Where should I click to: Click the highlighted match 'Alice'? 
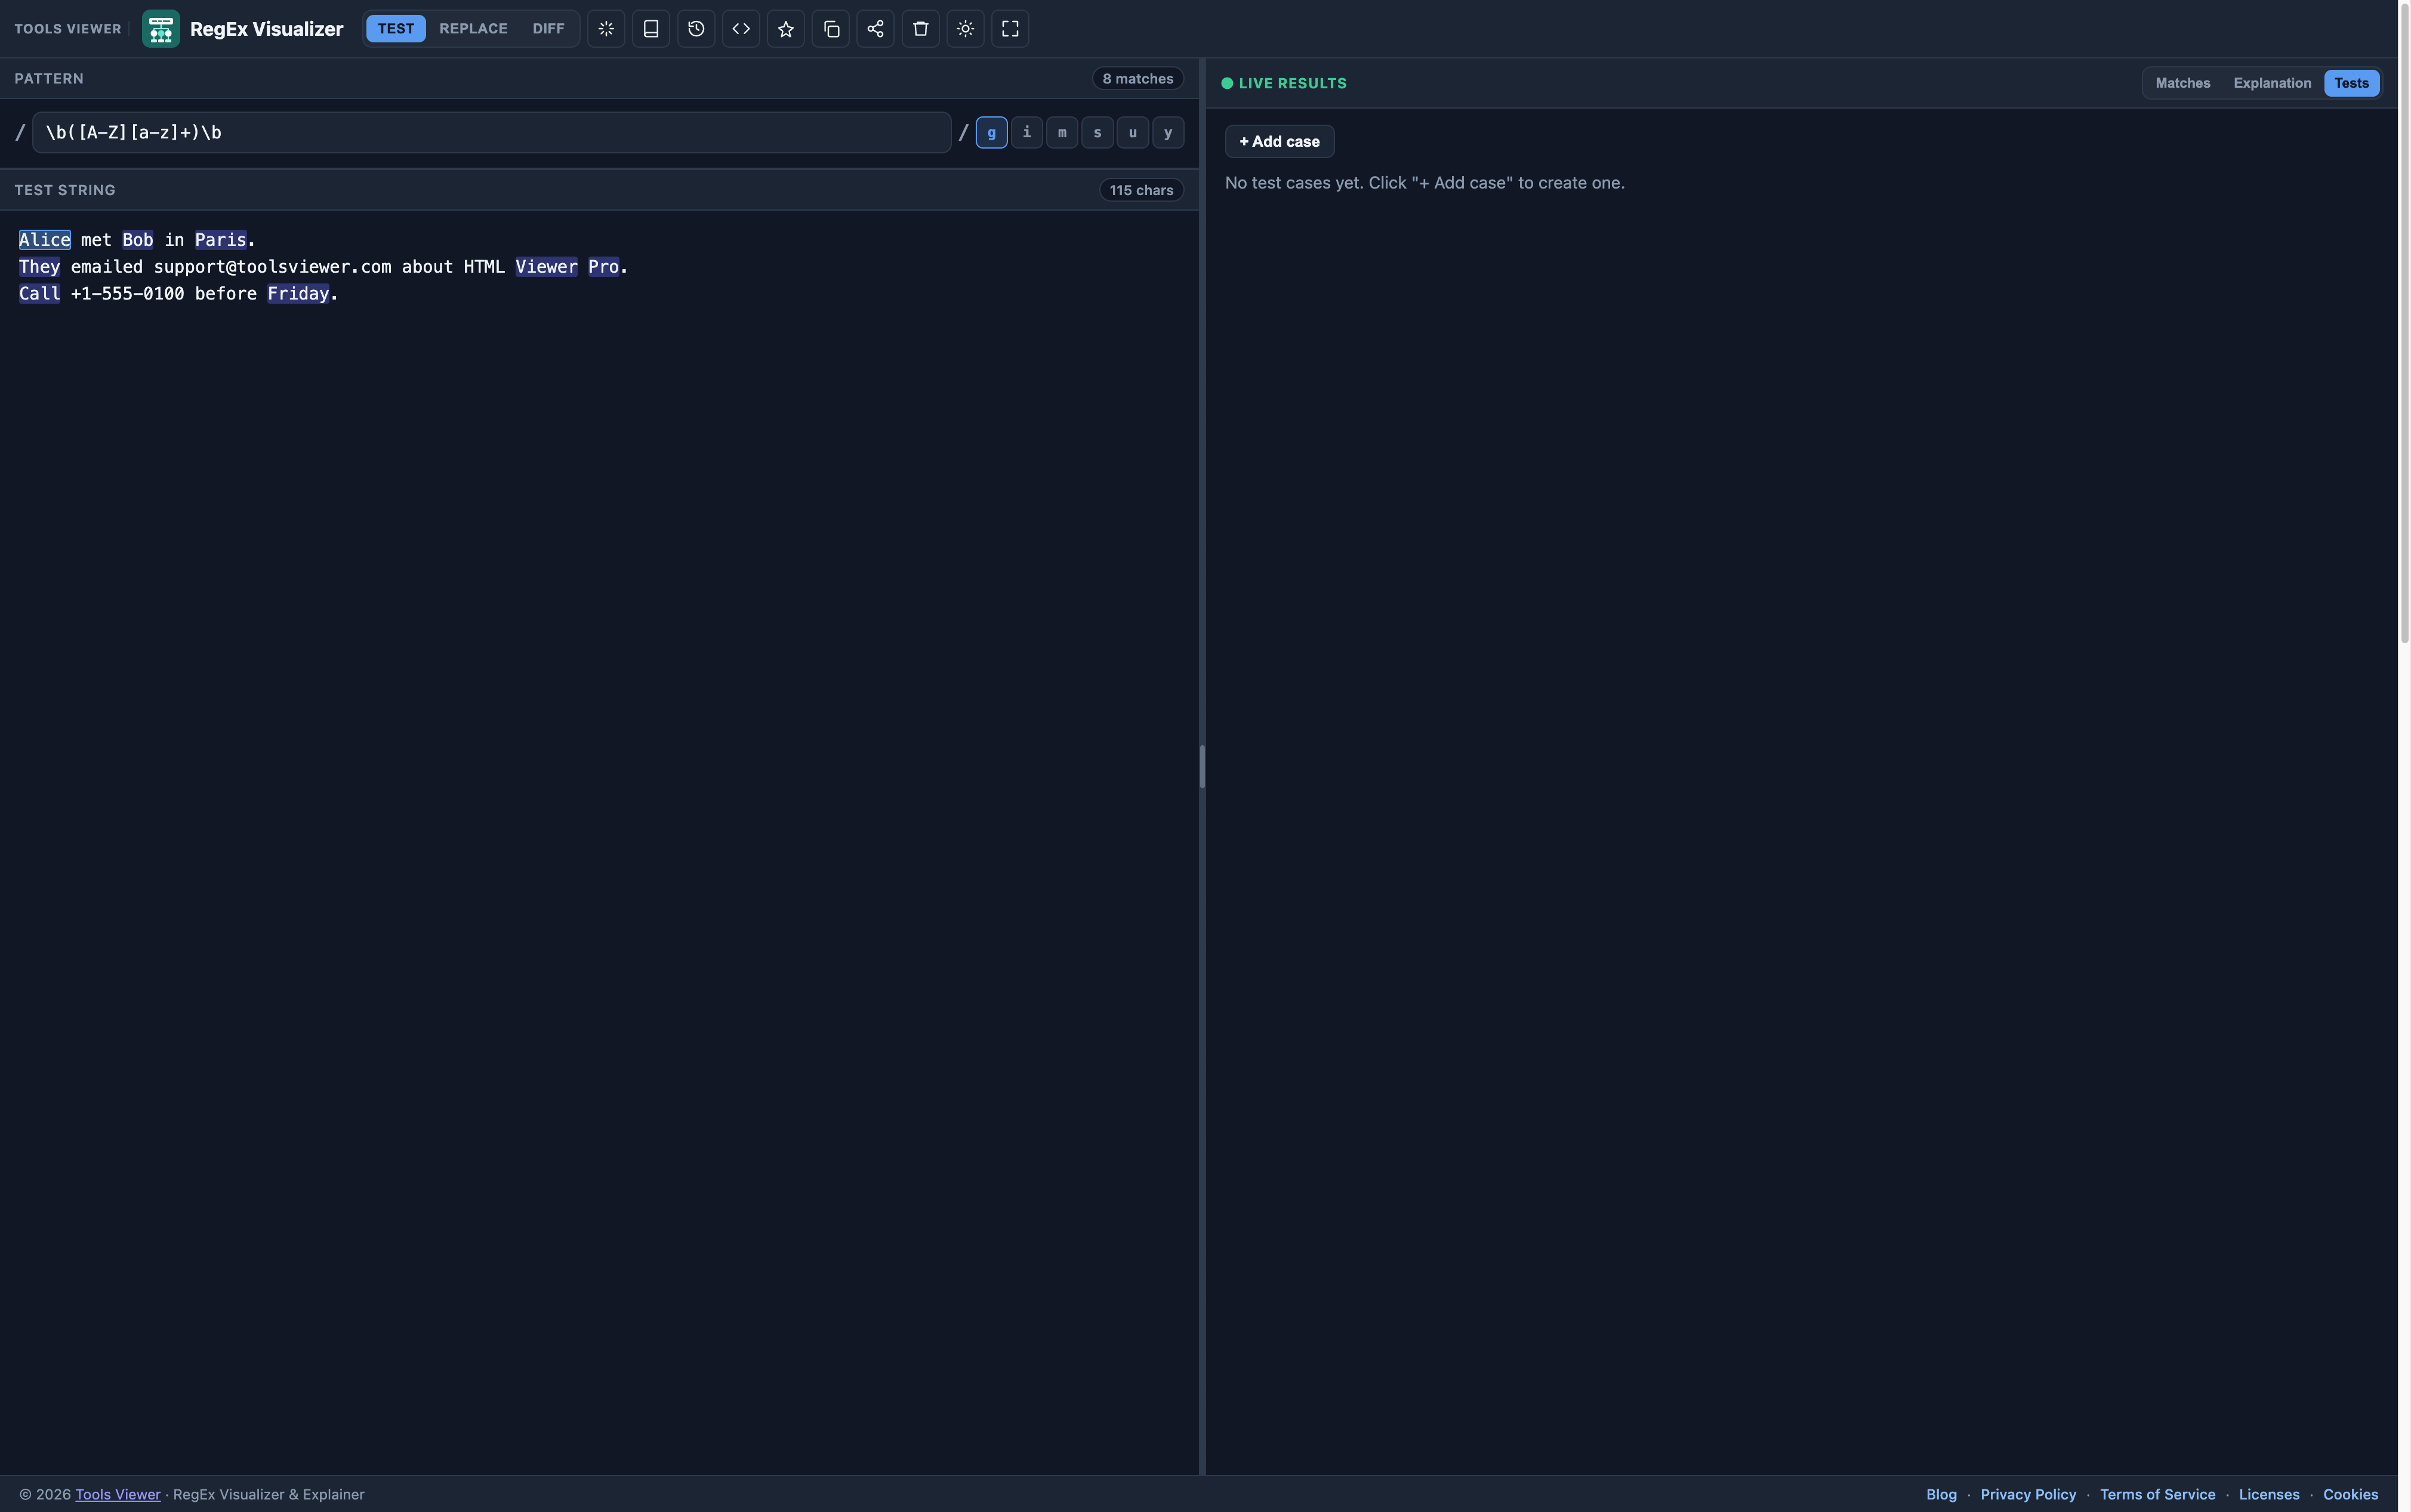[x=45, y=240]
